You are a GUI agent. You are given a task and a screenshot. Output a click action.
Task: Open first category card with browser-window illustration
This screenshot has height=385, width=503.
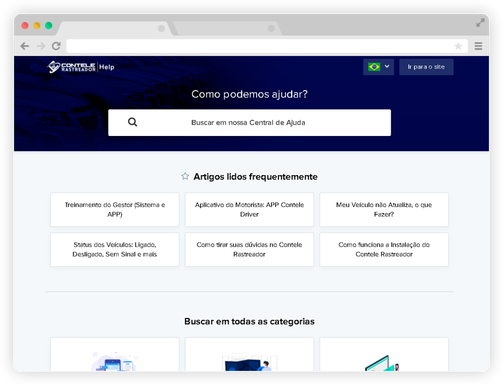coord(115,354)
